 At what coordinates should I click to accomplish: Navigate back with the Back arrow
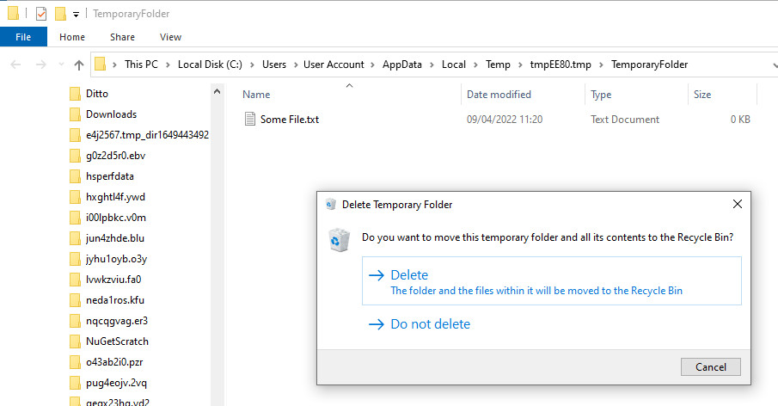(x=15, y=65)
